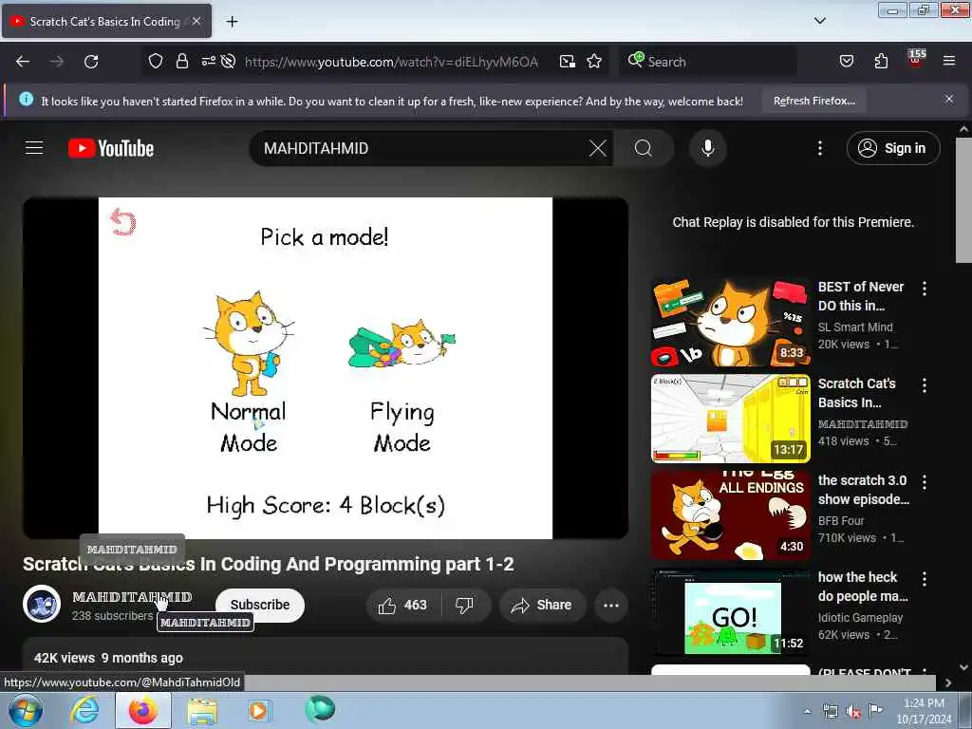
Task: Click the 238 subscribers text
Action: pyautogui.click(x=112, y=615)
